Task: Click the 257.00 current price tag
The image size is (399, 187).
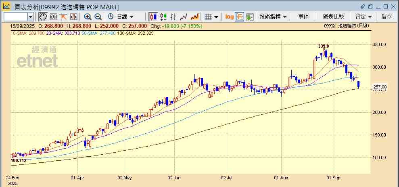Action: point(380,87)
